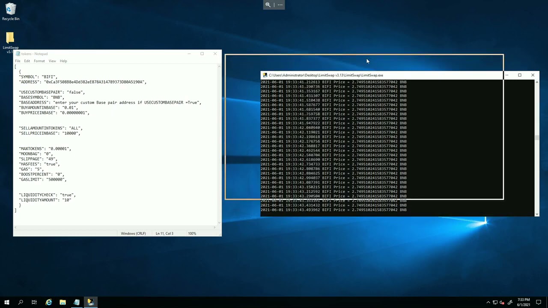Click the "BOOSTPERCENT": "0" line
This screenshot has width=548, height=308.
click(42, 175)
